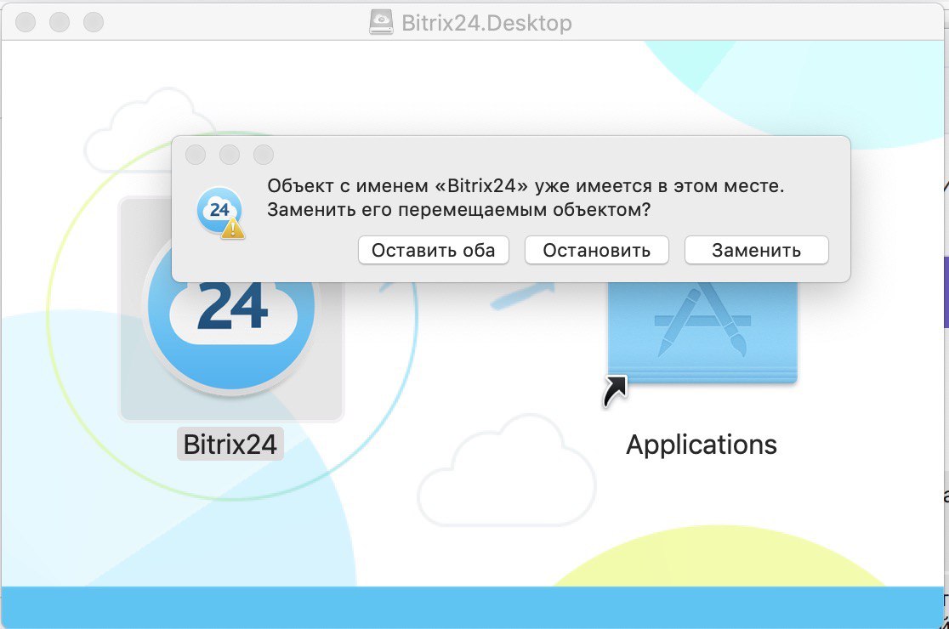The image size is (949, 629).
Task: Confirm replacement with Заменить button
Action: (757, 251)
